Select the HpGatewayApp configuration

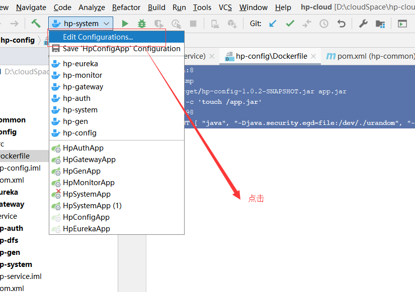coord(117,160)
